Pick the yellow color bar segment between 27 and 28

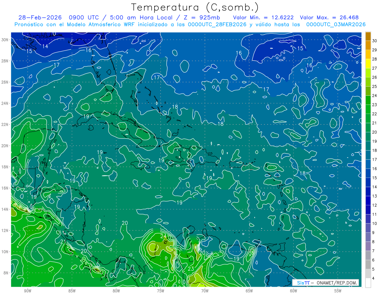[x=368, y=64]
